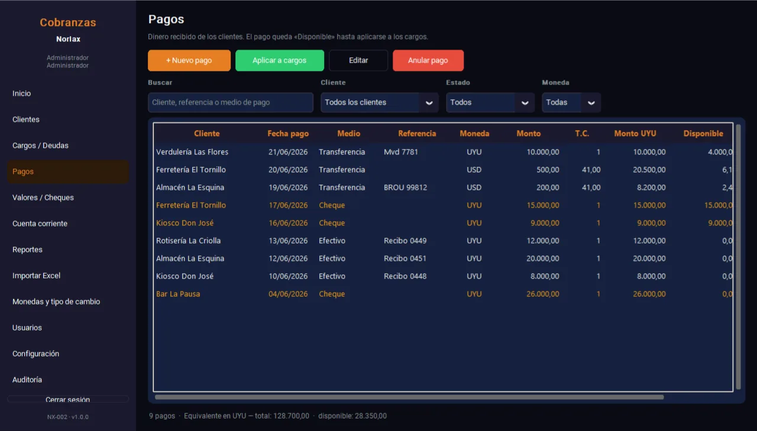Click the Cerrar sesión button

tap(68, 400)
